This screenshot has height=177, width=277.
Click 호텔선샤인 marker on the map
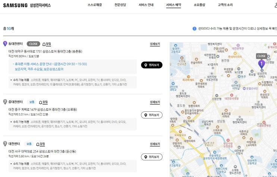pyautogui.click(x=244, y=88)
